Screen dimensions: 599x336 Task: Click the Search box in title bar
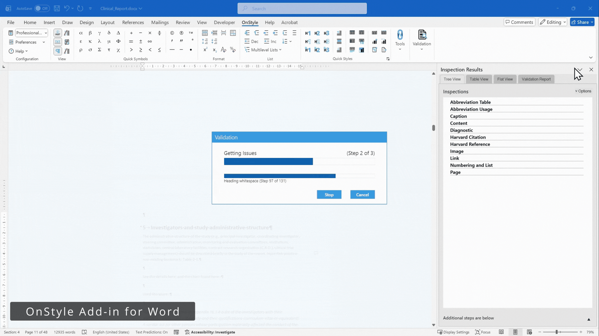point(302,8)
